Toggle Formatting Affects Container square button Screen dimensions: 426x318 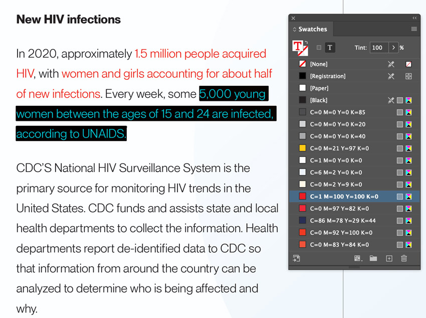pyautogui.click(x=319, y=48)
